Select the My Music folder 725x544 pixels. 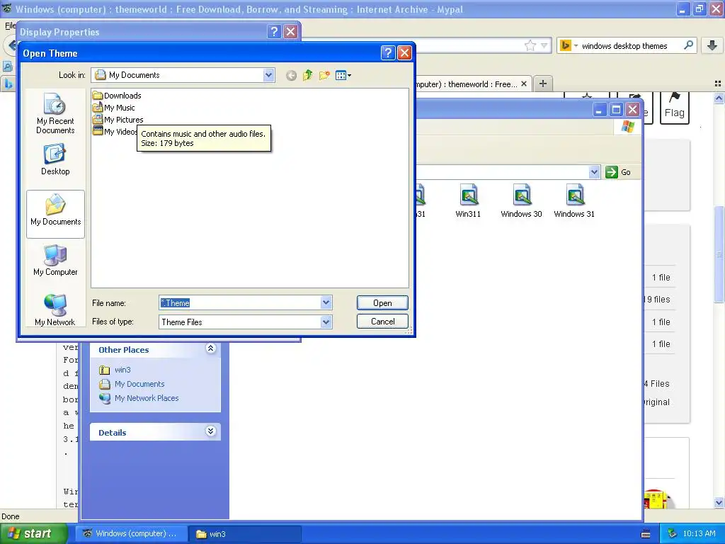(x=114, y=108)
